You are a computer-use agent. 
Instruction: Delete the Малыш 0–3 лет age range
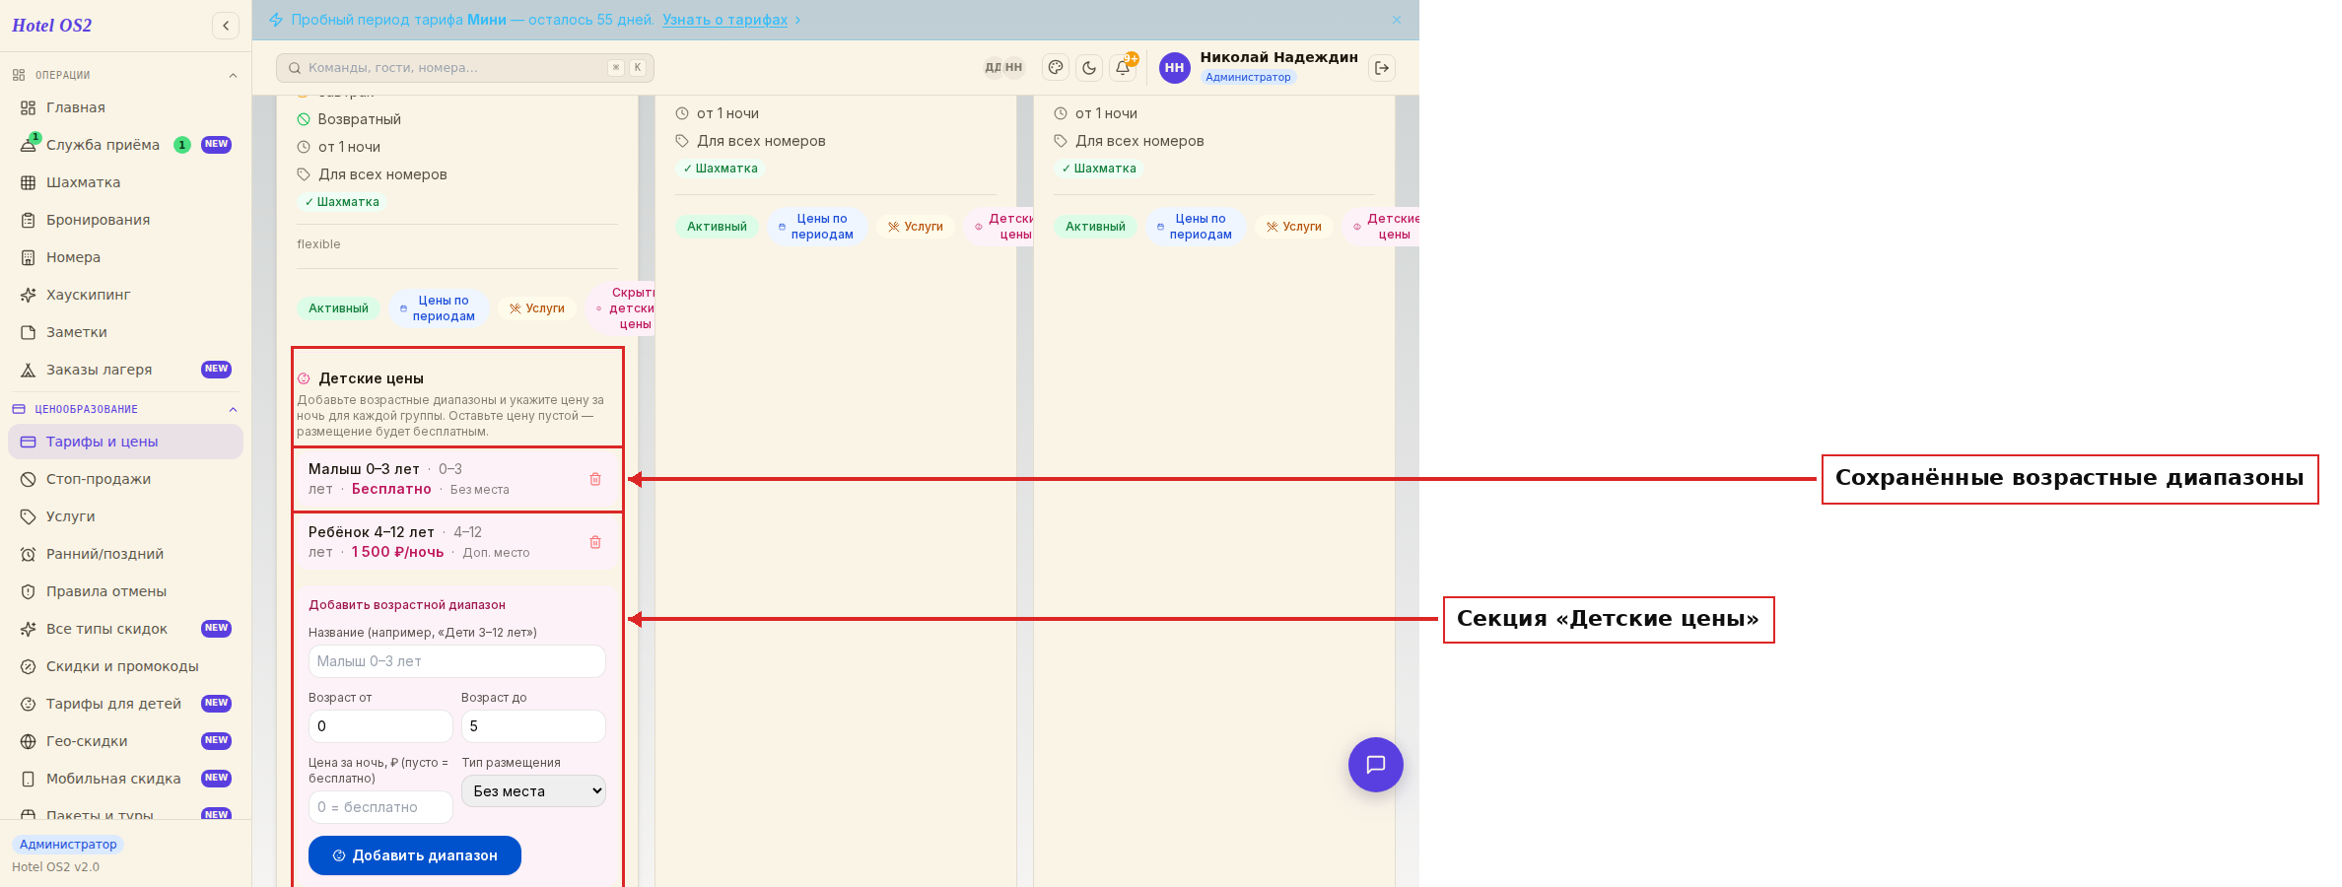point(595,479)
